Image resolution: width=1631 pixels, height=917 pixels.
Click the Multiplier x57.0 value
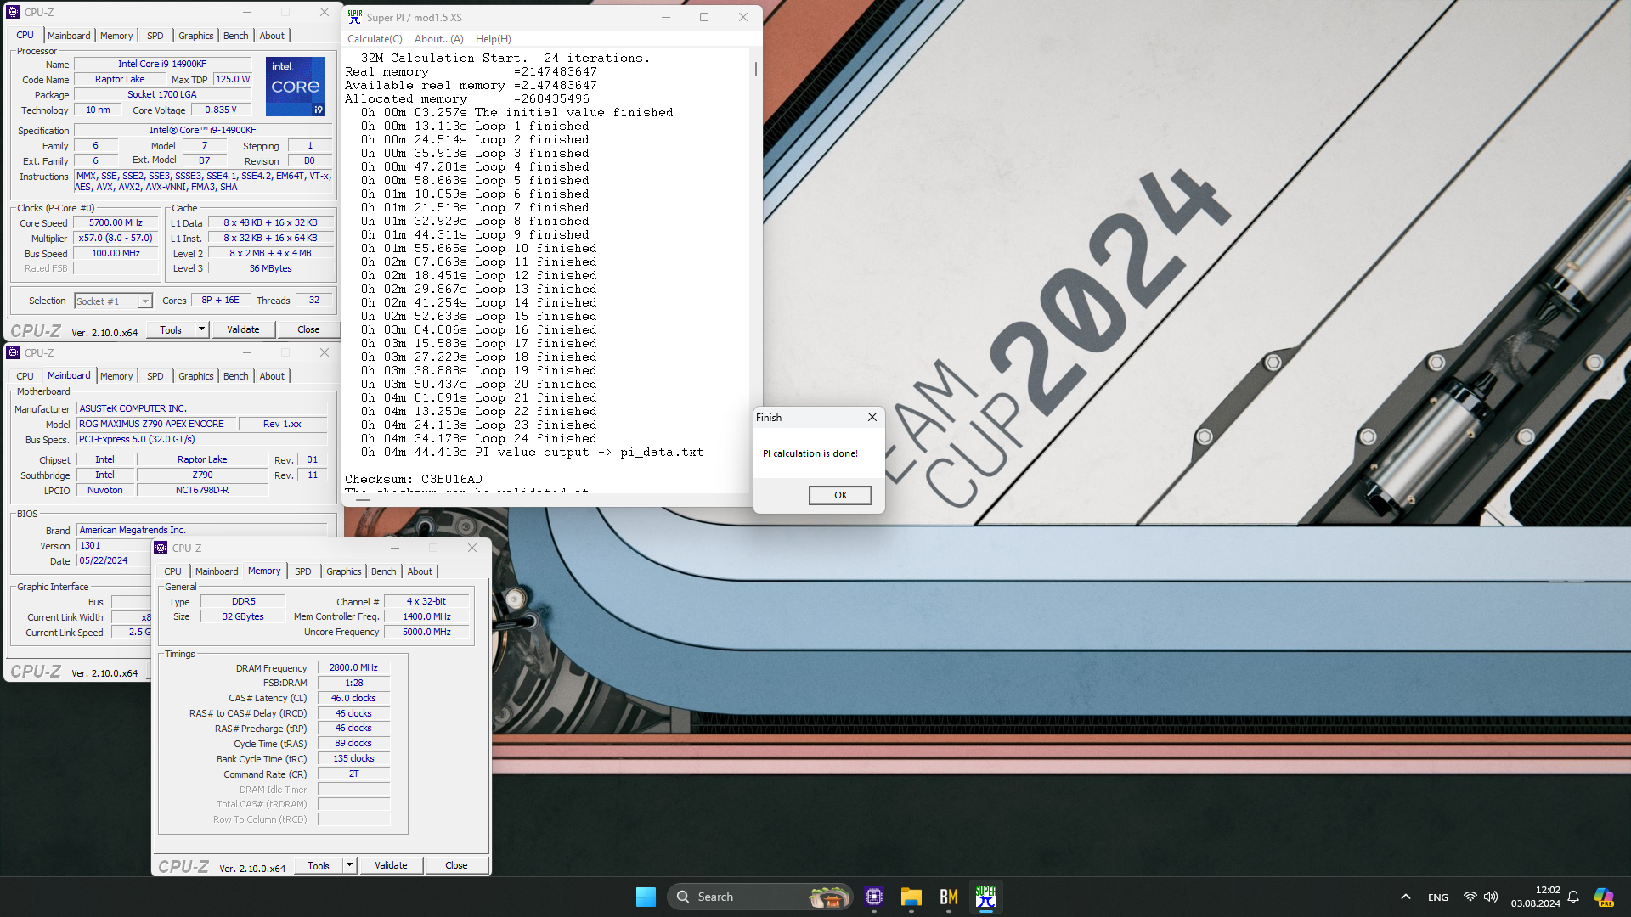point(116,238)
